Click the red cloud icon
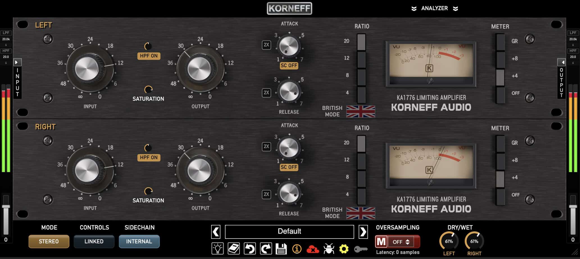This screenshot has width=580, height=259. click(313, 249)
